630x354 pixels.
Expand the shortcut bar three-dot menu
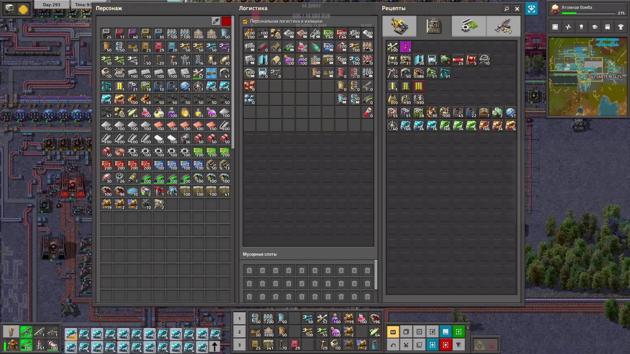click(468, 328)
